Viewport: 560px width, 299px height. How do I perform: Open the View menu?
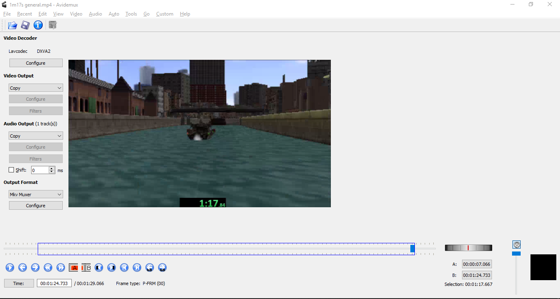click(x=59, y=14)
